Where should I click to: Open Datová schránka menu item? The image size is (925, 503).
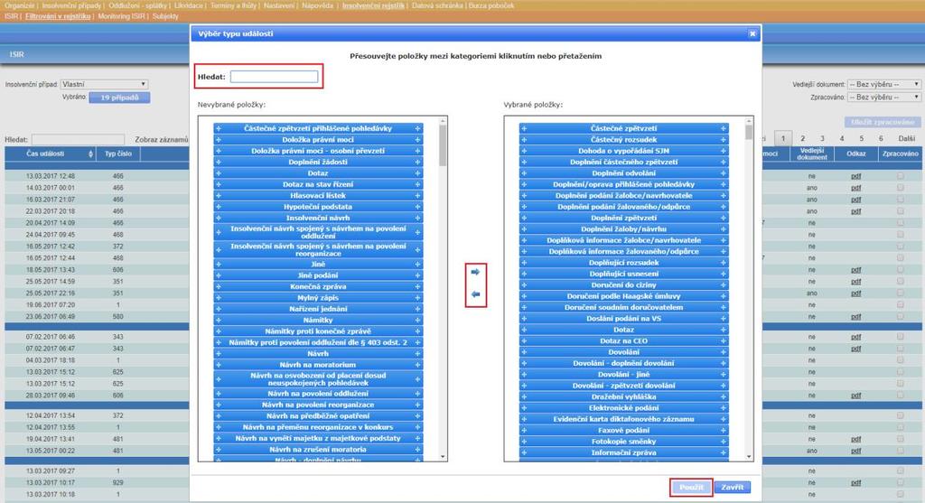pyautogui.click(x=437, y=5)
